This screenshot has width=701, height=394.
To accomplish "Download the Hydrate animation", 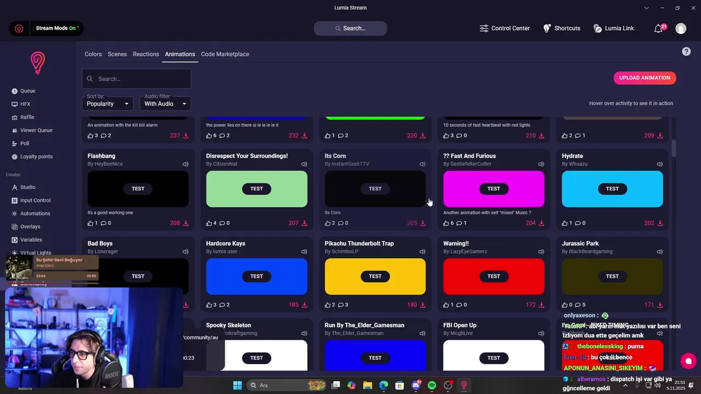I will point(660,223).
